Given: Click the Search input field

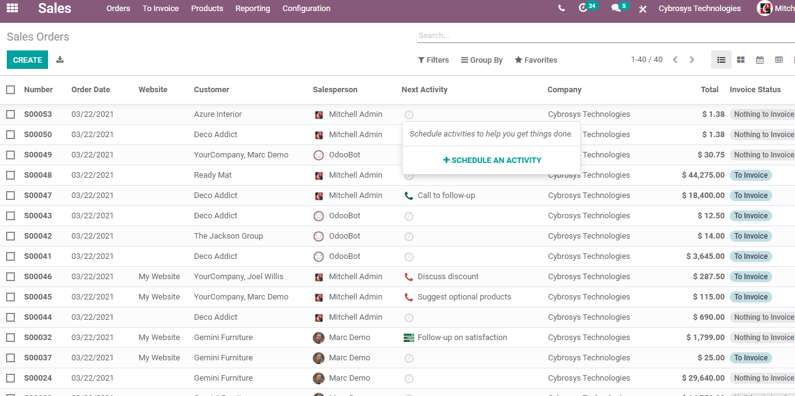Looking at the screenshot, I should pos(606,36).
